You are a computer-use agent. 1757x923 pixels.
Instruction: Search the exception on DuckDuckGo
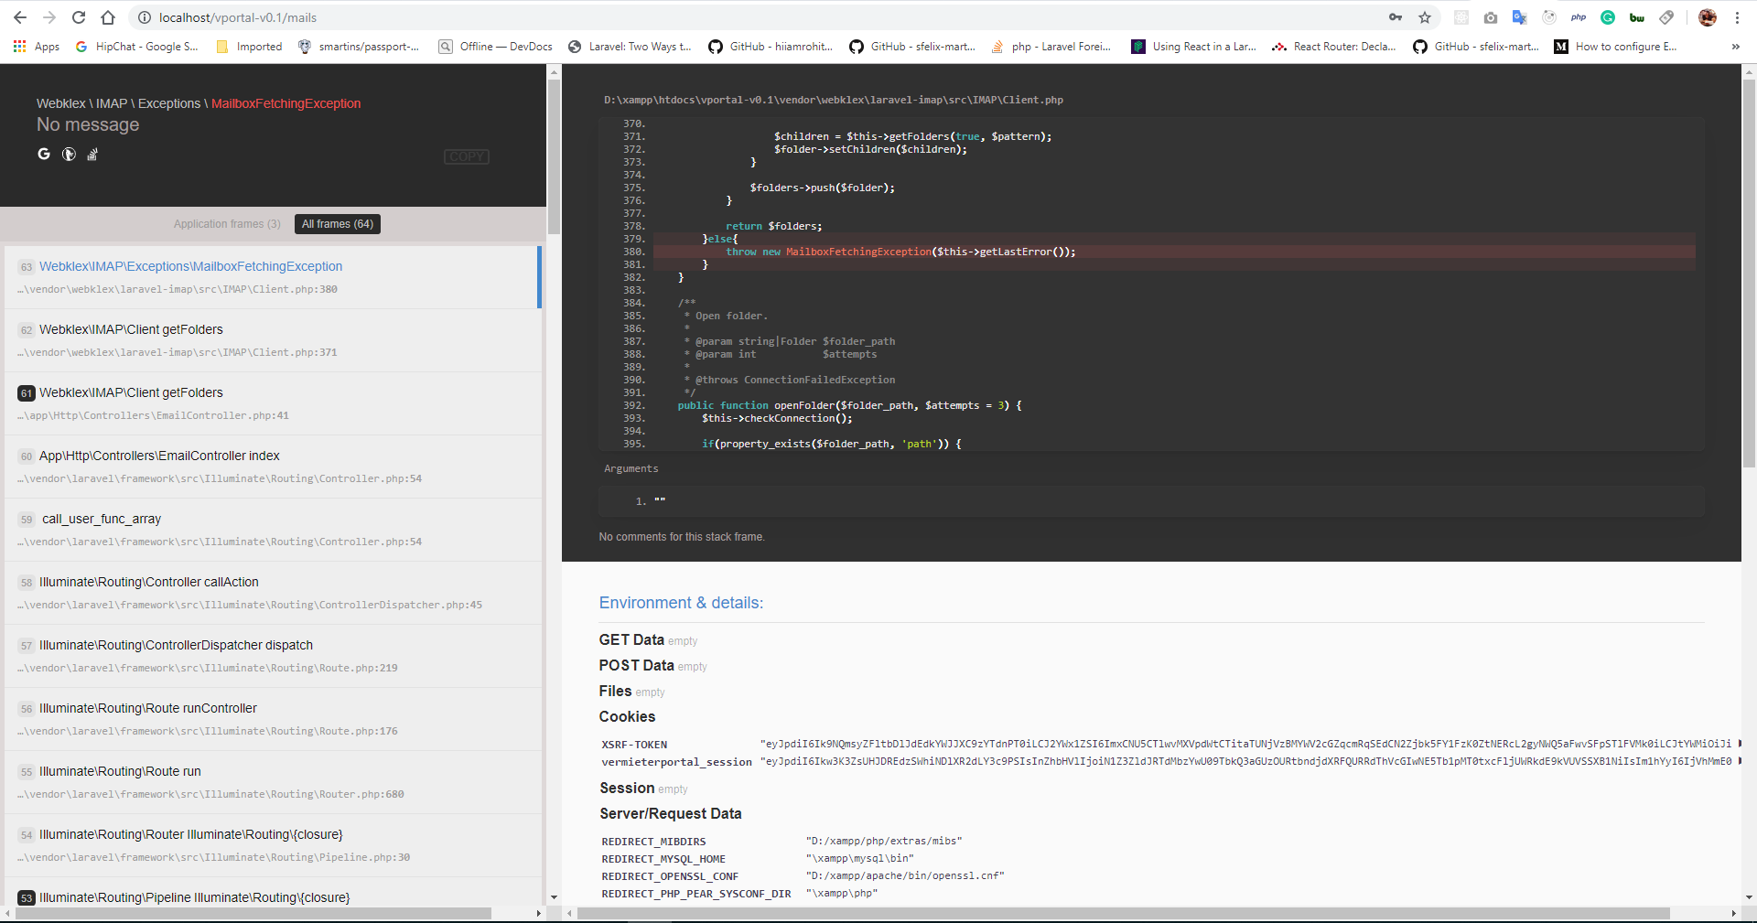tap(69, 154)
